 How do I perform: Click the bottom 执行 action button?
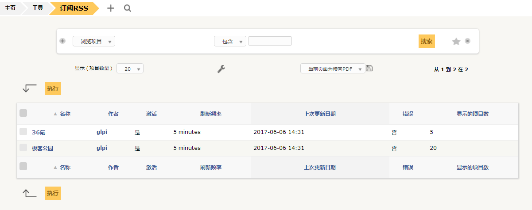[x=53, y=193]
